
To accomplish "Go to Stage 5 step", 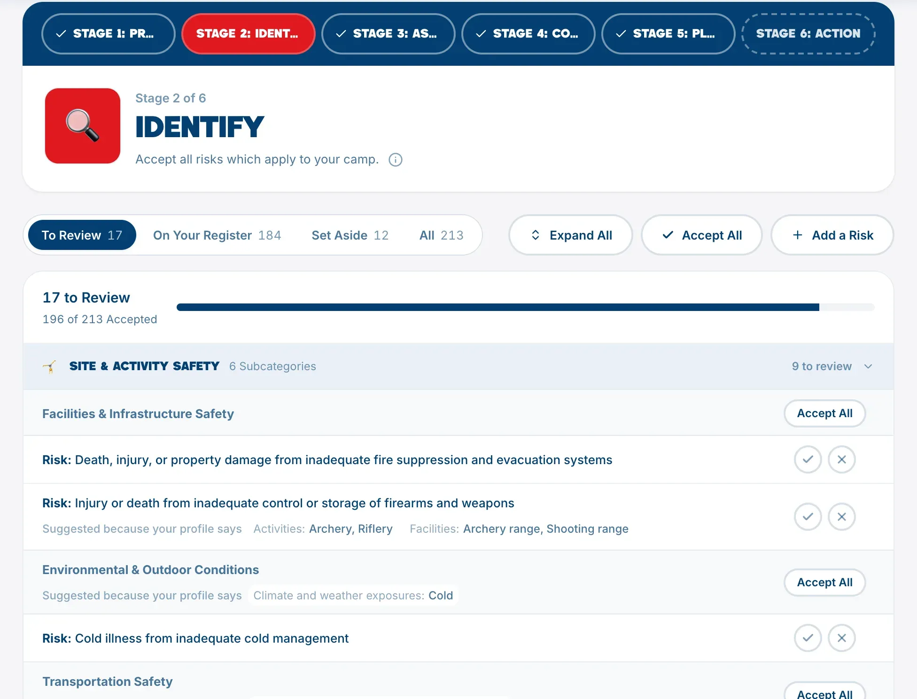I will pyautogui.click(x=668, y=34).
